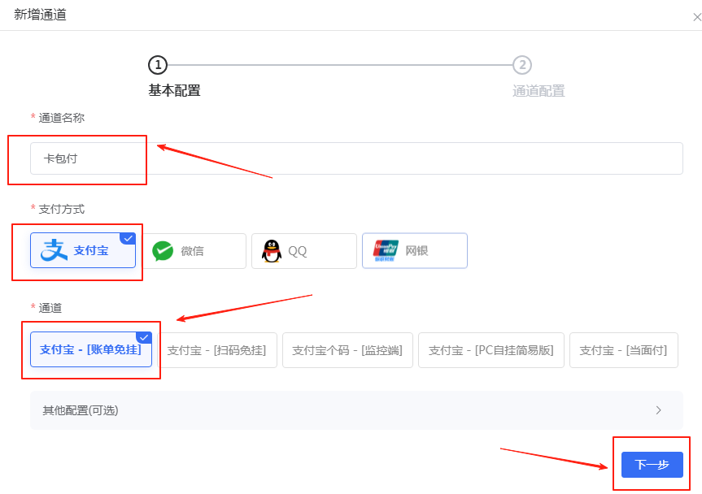This screenshot has width=702, height=494.
Task: Click the step 2 circle above 通道配置
Action: coord(522,65)
